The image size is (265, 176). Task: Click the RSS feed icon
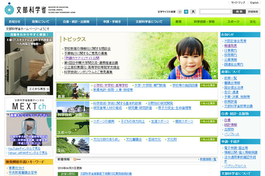pyautogui.click(x=77, y=159)
